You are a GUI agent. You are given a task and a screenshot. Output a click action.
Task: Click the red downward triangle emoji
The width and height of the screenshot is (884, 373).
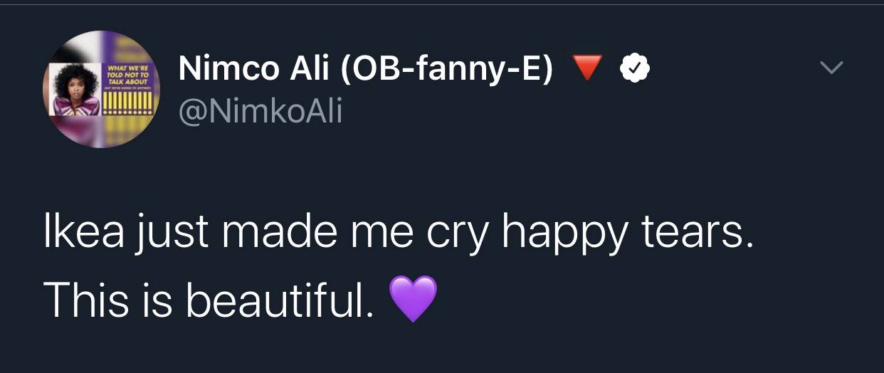tap(586, 68)
